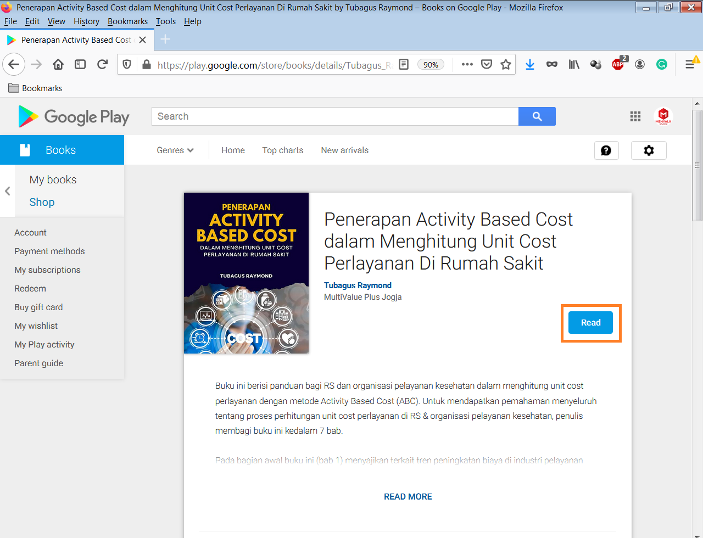Viewport: 703px width, 538px height.
Task: Click the 90% zoom level indicator
Action: coord(431,65)
